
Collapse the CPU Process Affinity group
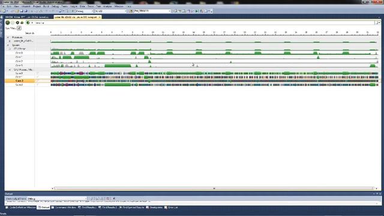coord(10,70)
